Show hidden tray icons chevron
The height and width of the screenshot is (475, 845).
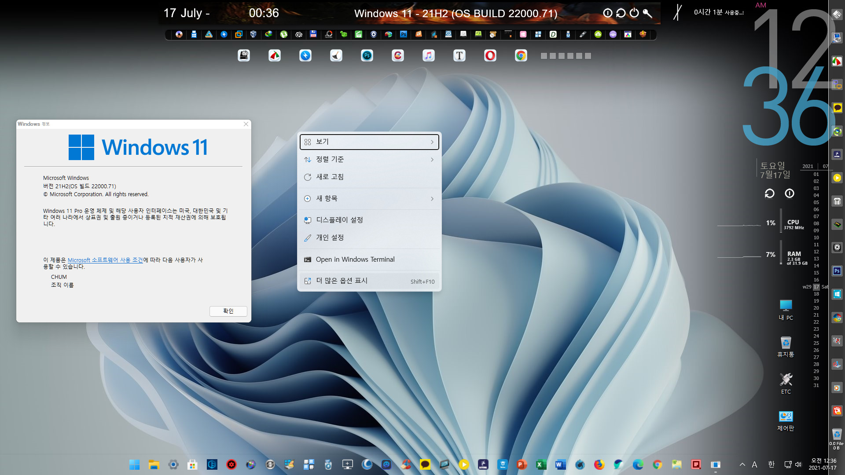tap(742, 464)
